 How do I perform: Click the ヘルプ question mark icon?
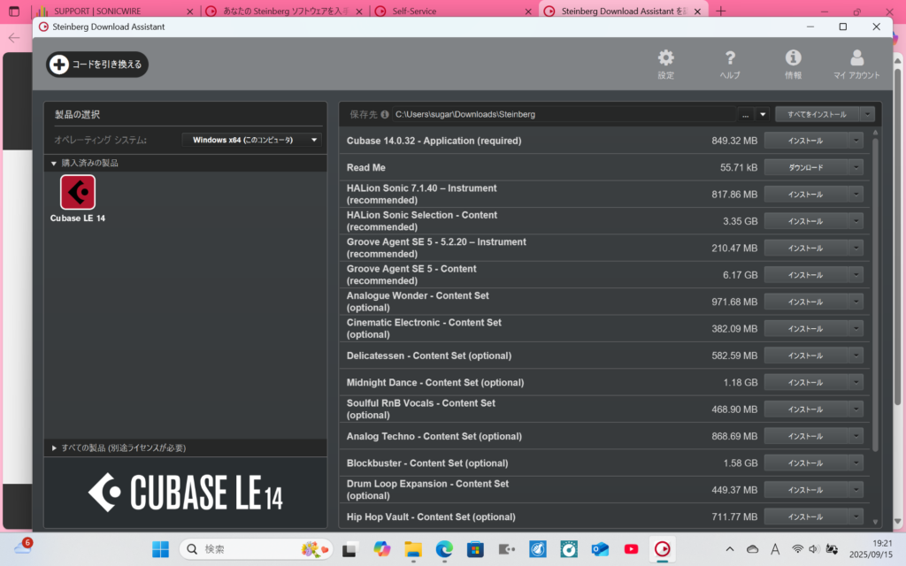point(730,58)
